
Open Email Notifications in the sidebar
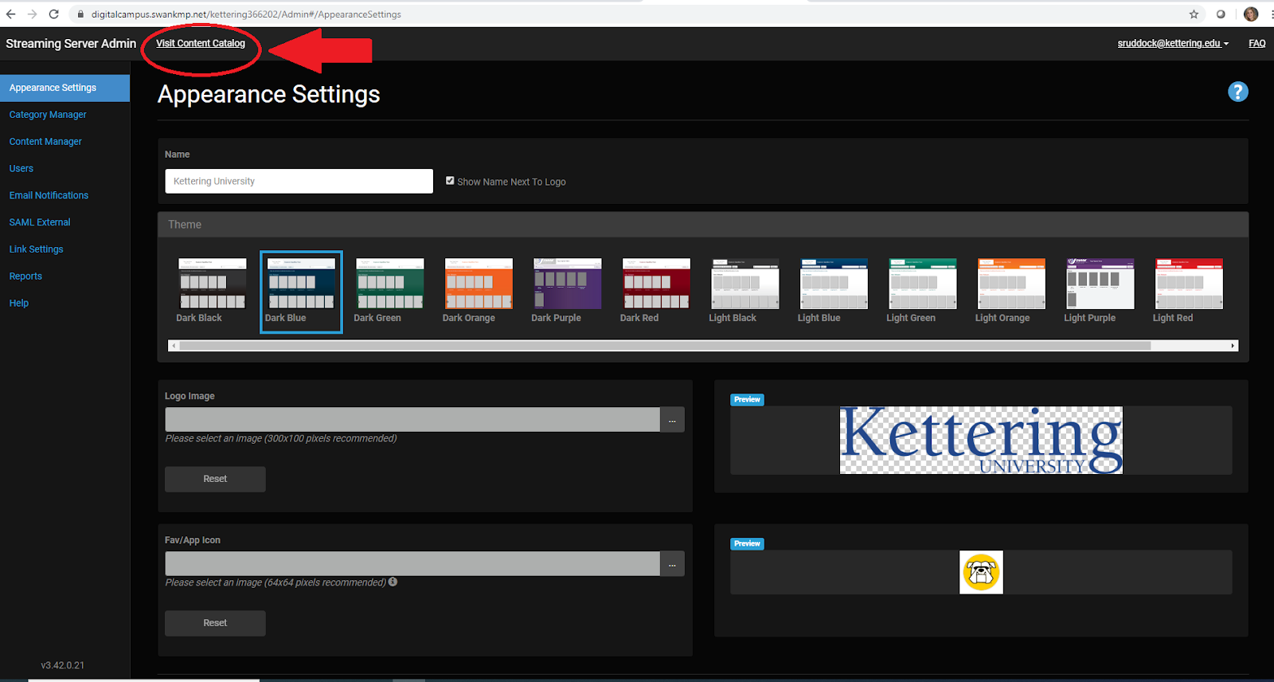tap(49, 195)
